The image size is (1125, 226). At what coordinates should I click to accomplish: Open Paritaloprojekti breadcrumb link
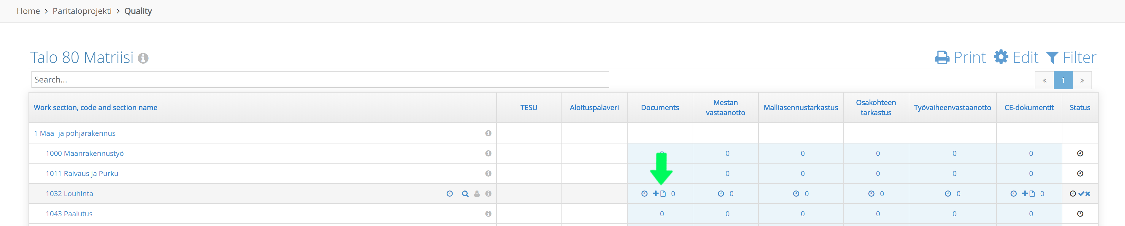click(x=82, y=11)
